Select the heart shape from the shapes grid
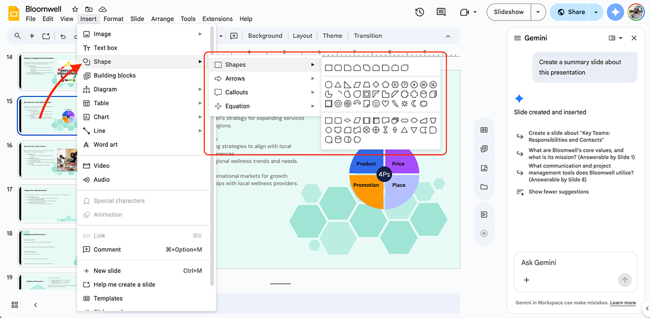650x318 pixels. [x=385, y=103]
